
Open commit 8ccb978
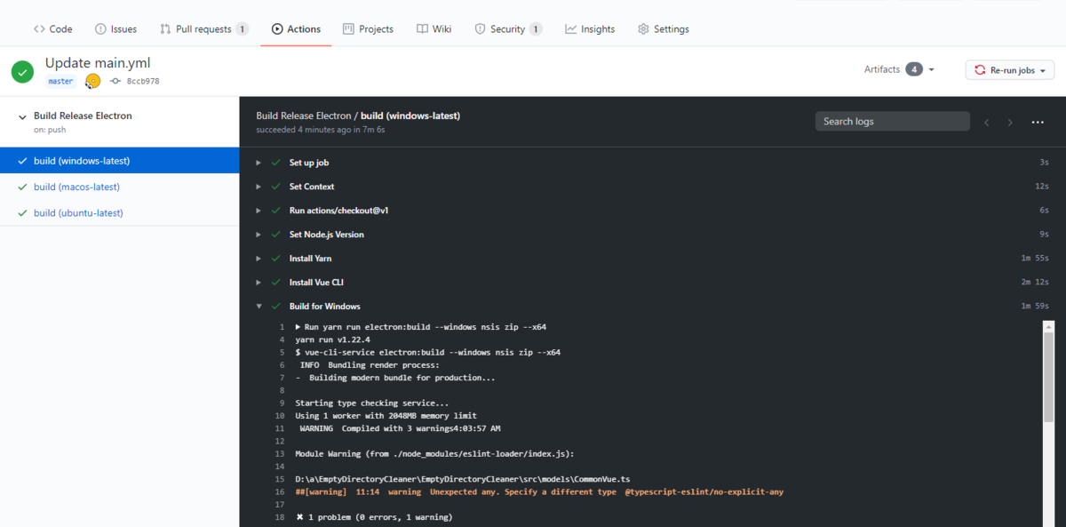tap(142, 81)
